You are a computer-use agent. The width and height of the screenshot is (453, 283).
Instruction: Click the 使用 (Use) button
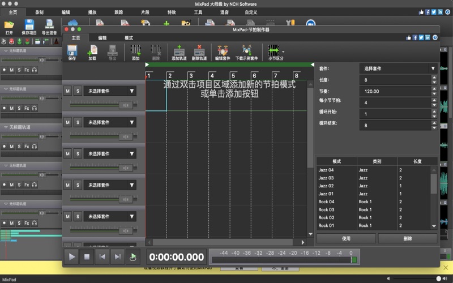(x=345, y=238)
